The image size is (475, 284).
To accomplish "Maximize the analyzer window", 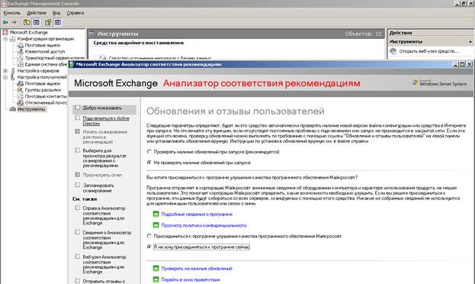I will 463,64.
